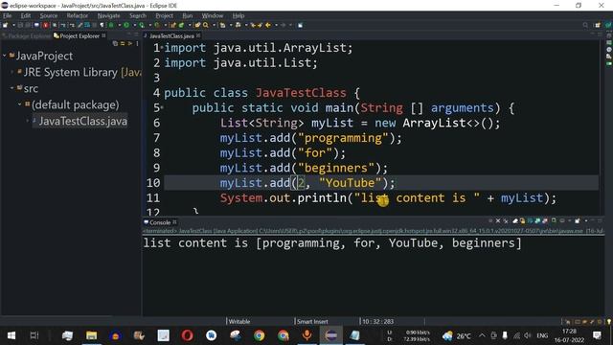
Task: Click the New Java Class toolbar icon
Action: (181, 25)
